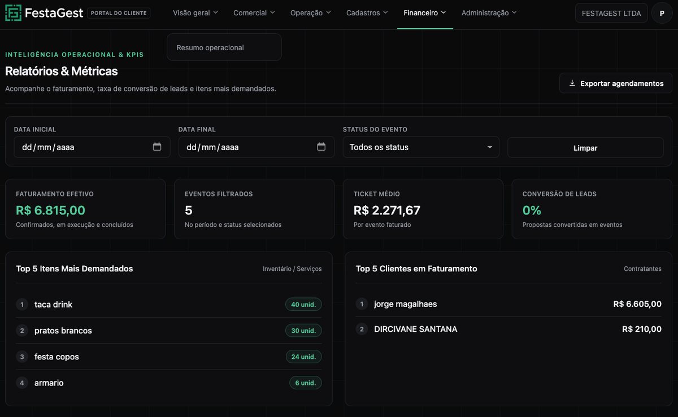Click the Exportar agendamentos button
Image resolution: width=678 pixels, height=417 pixels.
pyautogui.click(x=616, y=83)
